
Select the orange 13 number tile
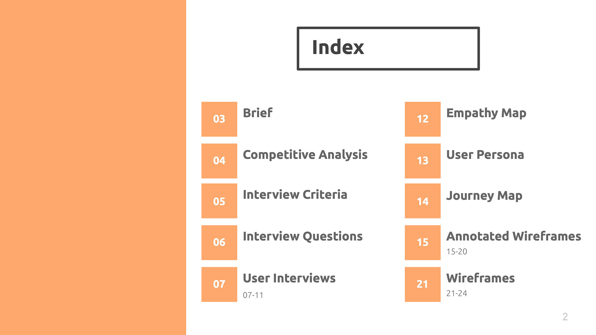[422, 161]
